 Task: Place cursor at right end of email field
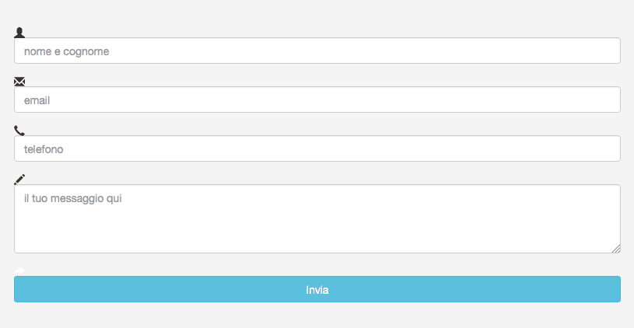click(611, 99)
